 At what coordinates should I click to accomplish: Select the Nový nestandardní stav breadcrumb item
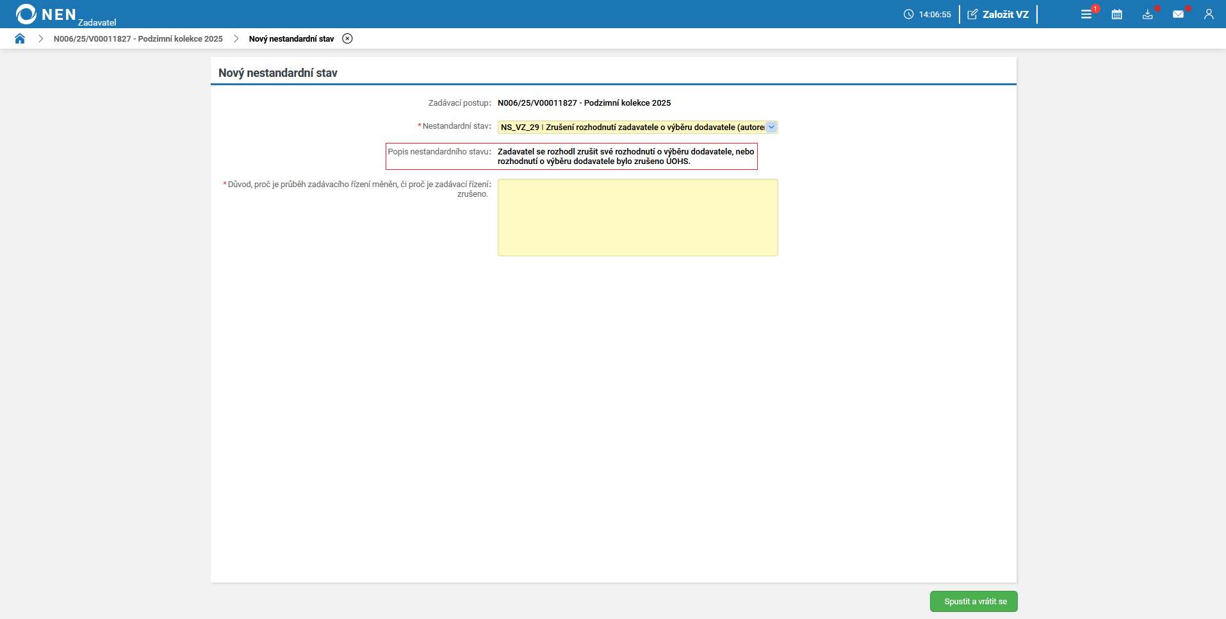point(291,38)
